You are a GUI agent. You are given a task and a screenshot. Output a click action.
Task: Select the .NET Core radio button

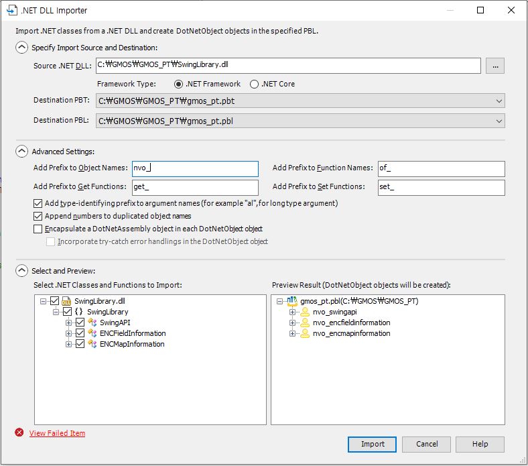tap(255, 84)
